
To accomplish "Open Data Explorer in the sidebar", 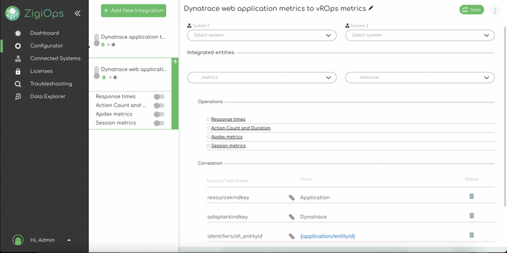I will pyautogui.click(x=48, y=96).
